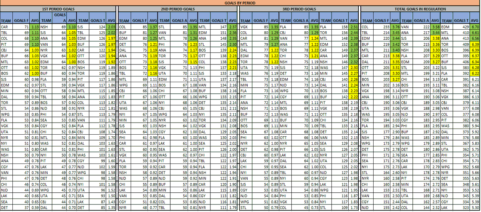This screenshot has width=481, height=212.
Task: Select the 'GOALS BY PERIOD' title cell
Action: [240, 3]
